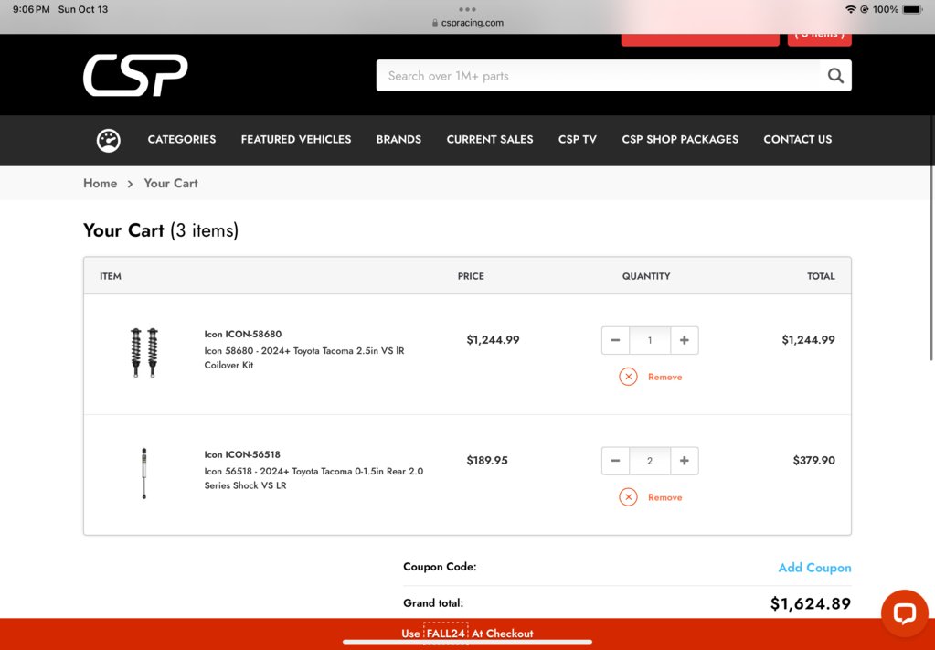Click Add Coupon link
Screen dimensions: 935x650
tap(814, 568)
